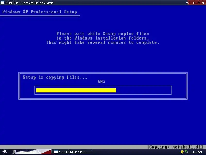Click the 2:53 AM system clock
The width and height of the screenshot is (206, 155).
coord(196,152)
